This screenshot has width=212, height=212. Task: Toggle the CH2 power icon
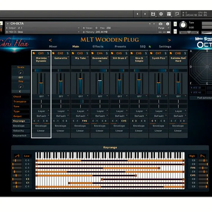[x=53, y=53]
